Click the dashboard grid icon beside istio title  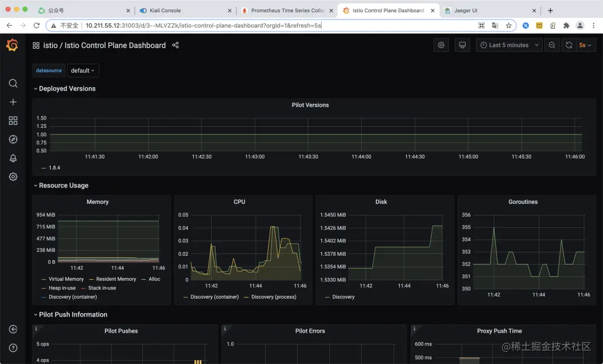click(36, 45)
